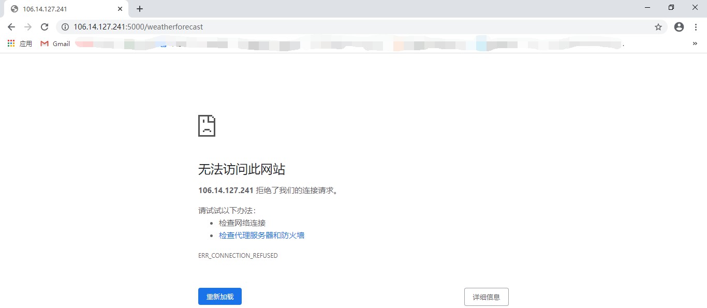Click the address bar URL field
This screenshot has height=308, width=707.
tap(361, 27)
